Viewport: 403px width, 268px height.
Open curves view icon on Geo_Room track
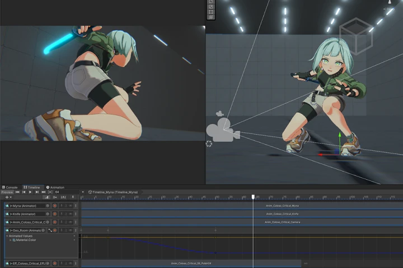click(x=50, y=230)
